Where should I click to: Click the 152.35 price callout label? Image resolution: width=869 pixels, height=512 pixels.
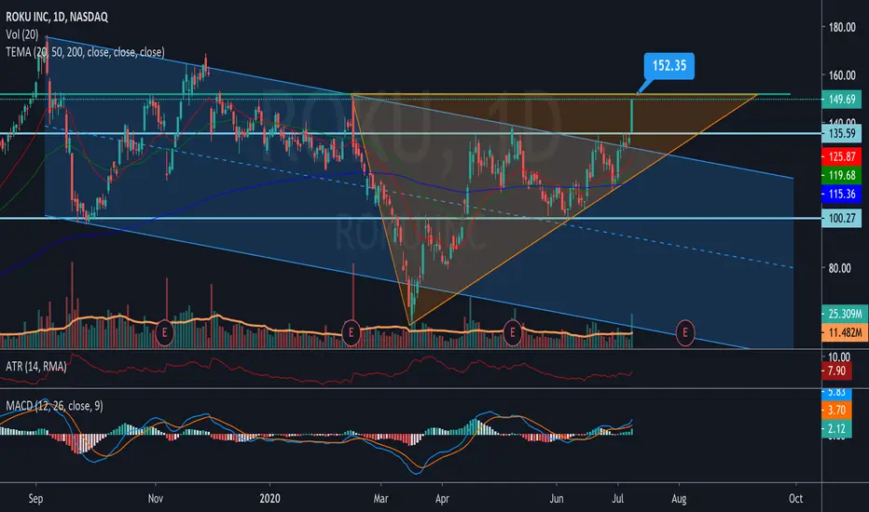[x=669, y=66]
